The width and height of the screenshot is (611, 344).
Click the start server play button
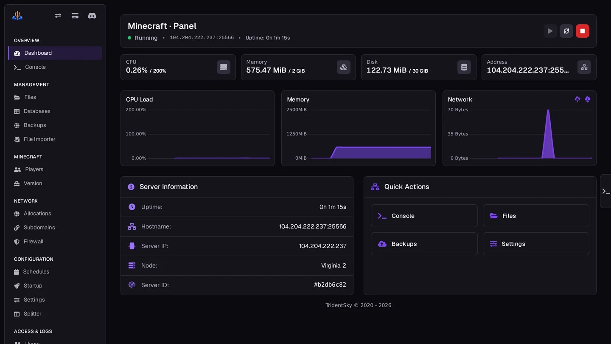coord(550,31)
